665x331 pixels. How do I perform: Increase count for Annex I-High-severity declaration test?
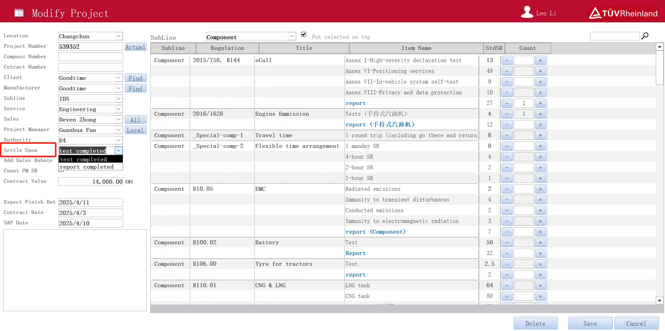[540, 60]
